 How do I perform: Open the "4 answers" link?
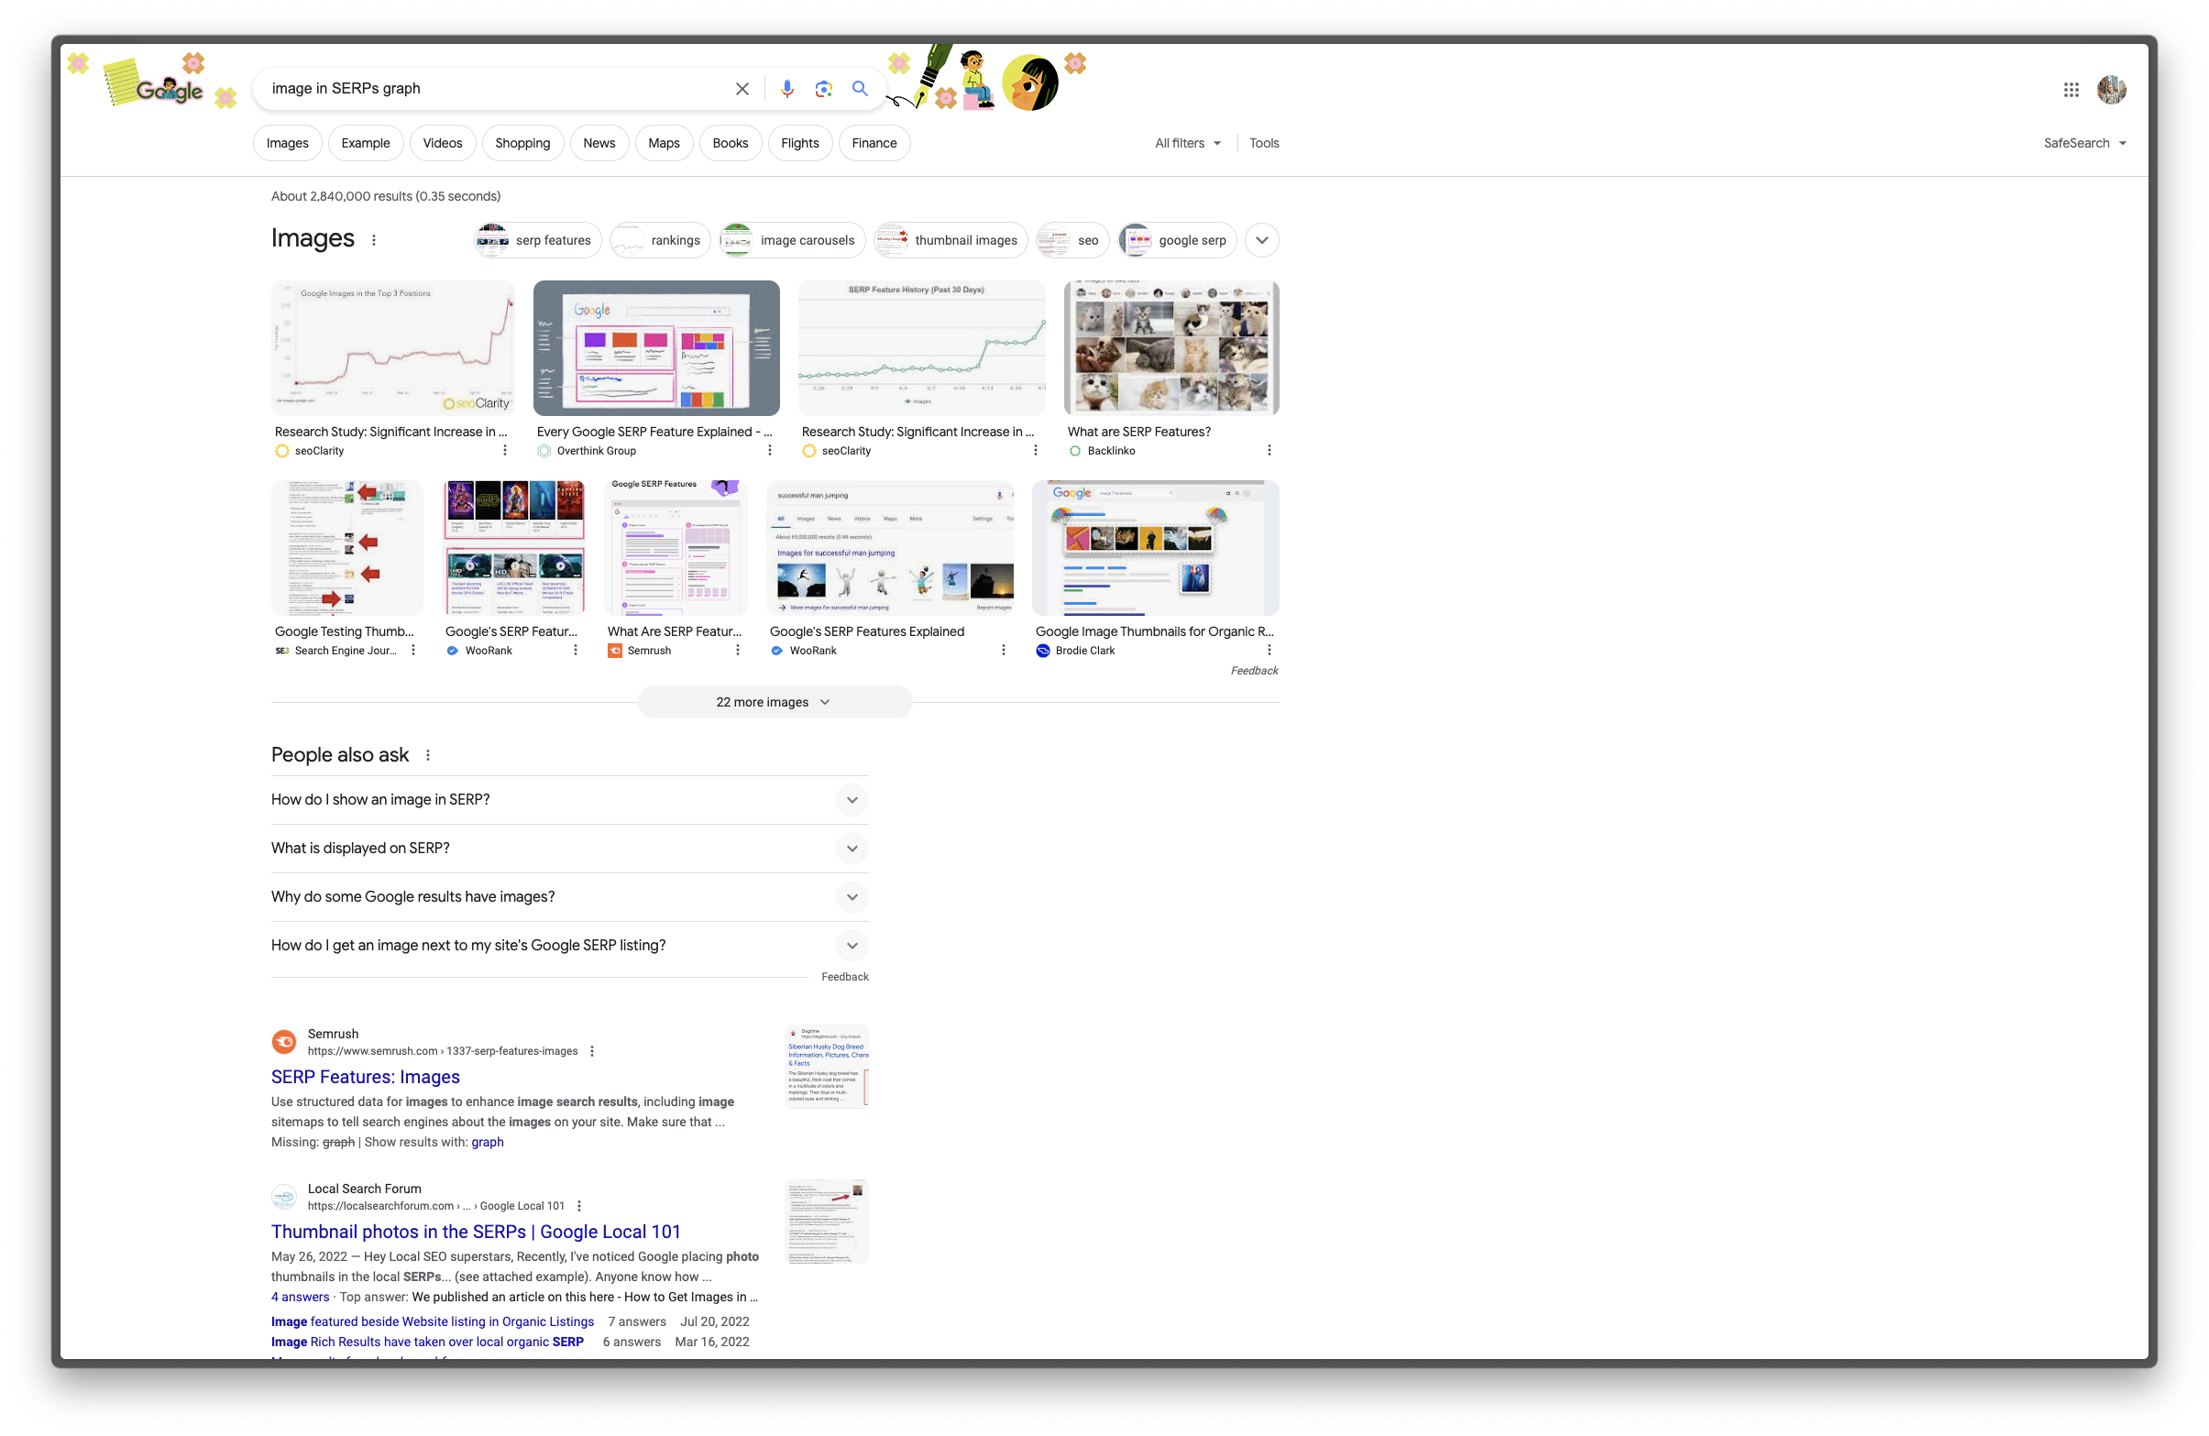pyautogui.click(x=300, y=1298)
